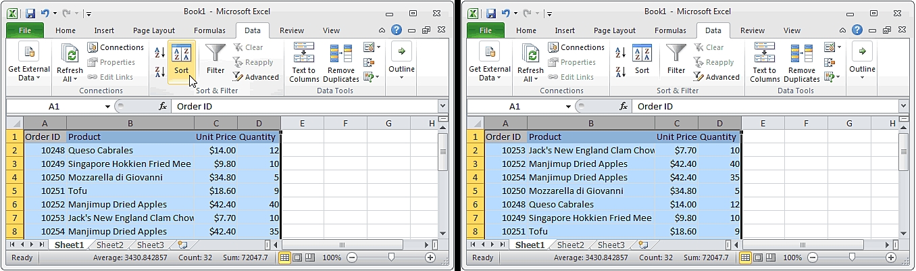
Task: Open Review tab in right window
Action: pyautogui.click(x=752, y=30)
